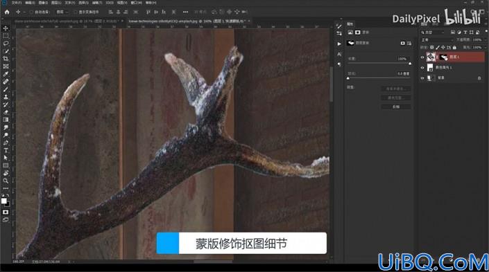Lock image pixels brush icon

tap(438, 47)
